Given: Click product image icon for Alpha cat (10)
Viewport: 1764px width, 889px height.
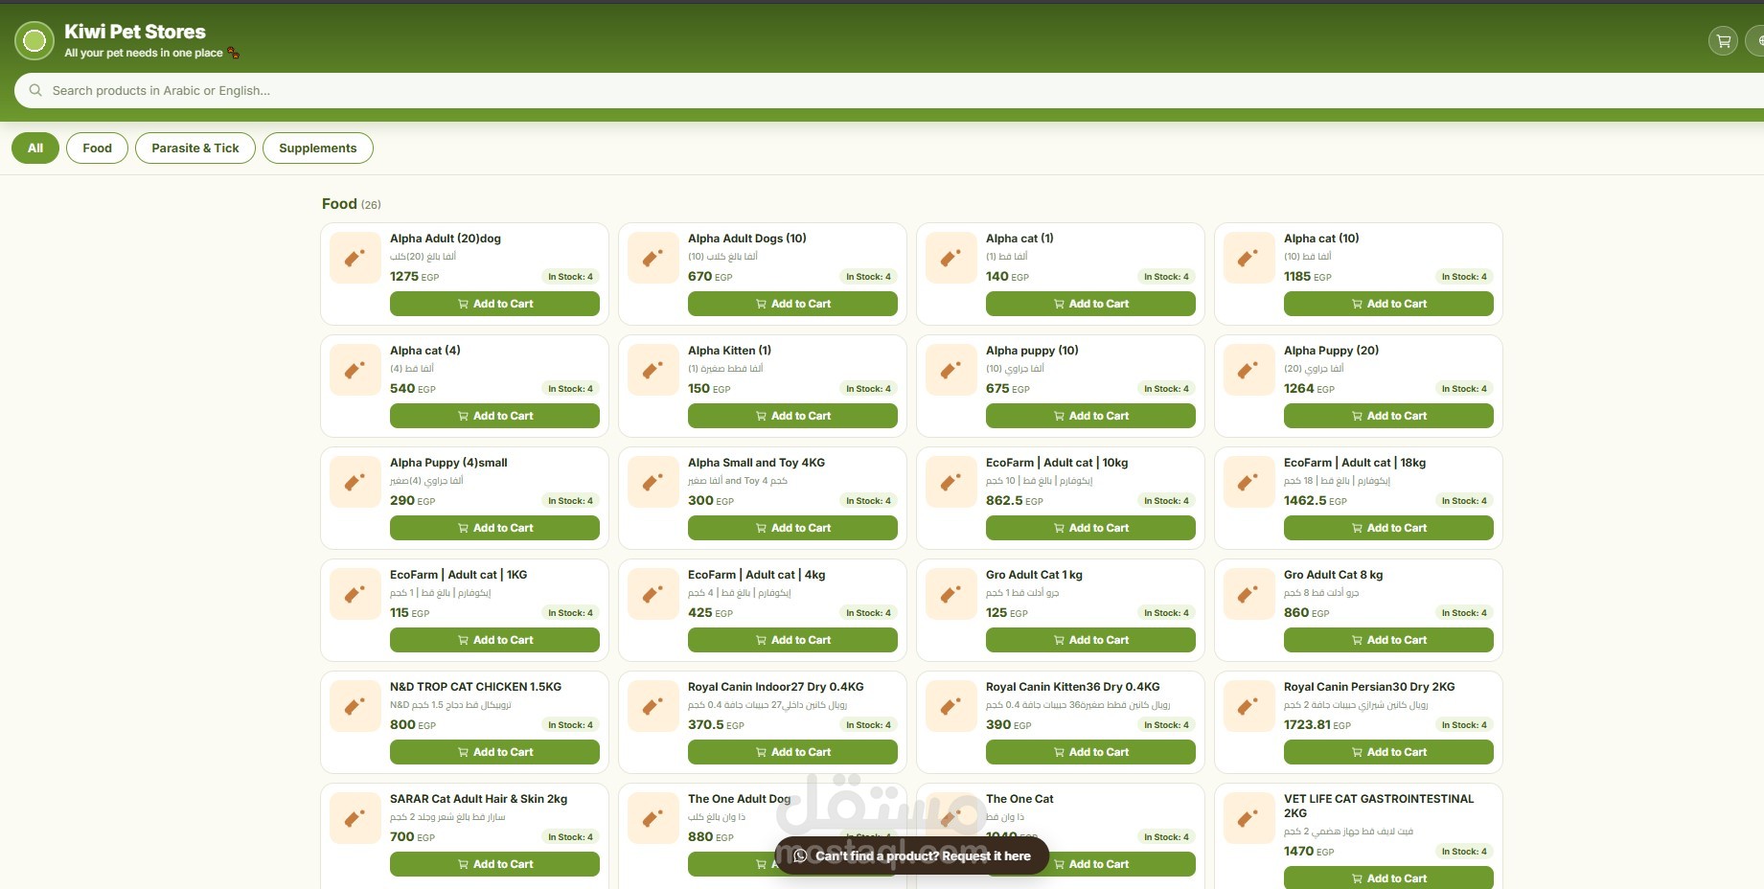Looking at the screenshot, I should click(x=1249, y=258).
